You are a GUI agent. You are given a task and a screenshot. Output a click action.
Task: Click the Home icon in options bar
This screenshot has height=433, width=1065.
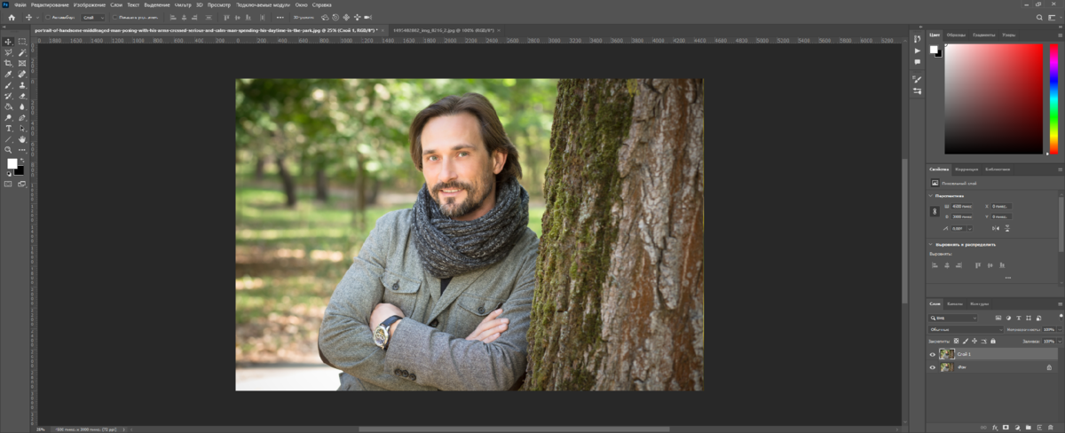(x=12, y=17)
